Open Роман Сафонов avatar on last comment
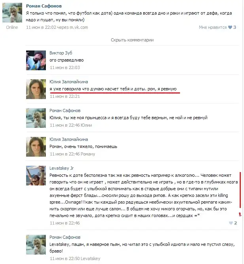The width and height of the screenshot is (244, 264). pos(36,245)
